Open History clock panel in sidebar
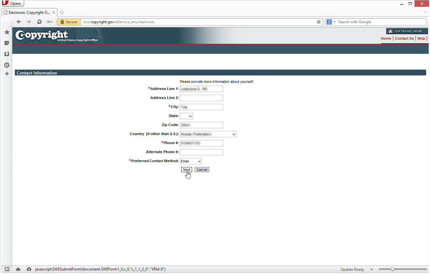The height and width of the screenshot is (274, 430). (x=7, y=65)
